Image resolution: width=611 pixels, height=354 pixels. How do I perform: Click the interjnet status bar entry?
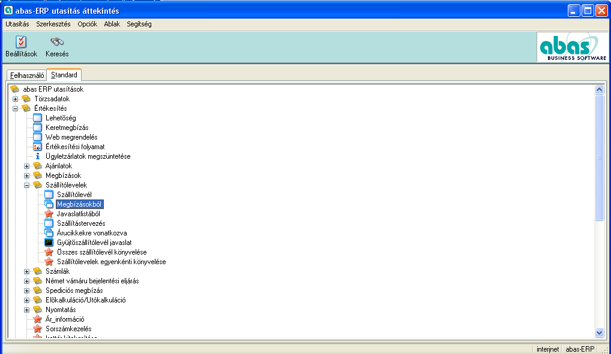tap(547, 349)
